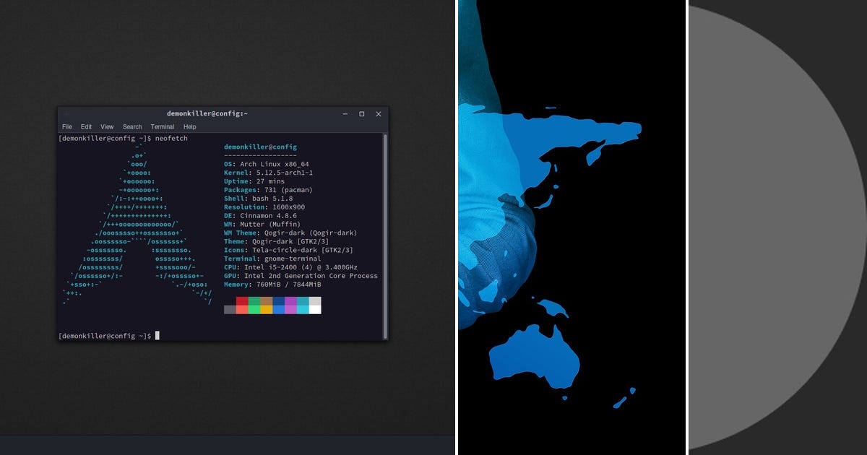This screenshot has height=455, width=867.
Task: Open the Terminal menu
Action: [x=162, y=126]
